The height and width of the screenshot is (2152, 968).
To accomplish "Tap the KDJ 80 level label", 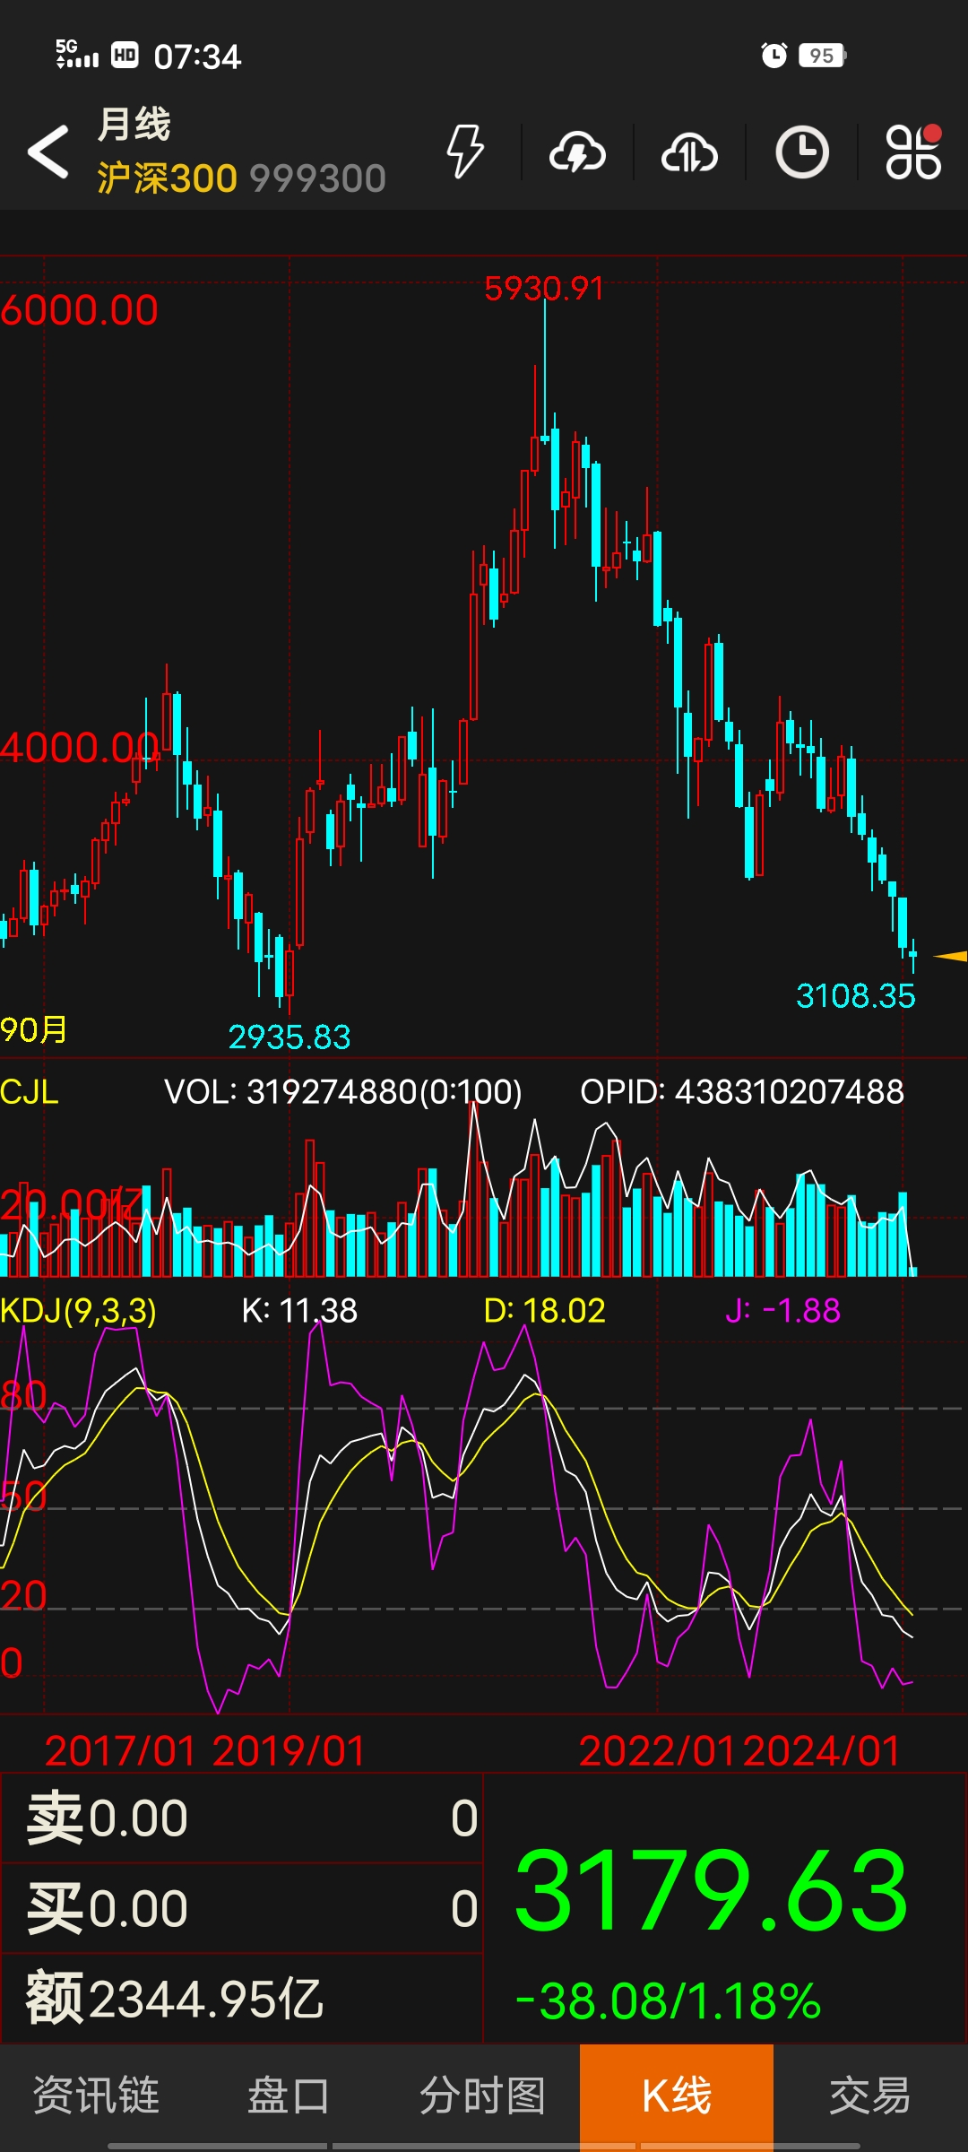I will [23, 1396].
